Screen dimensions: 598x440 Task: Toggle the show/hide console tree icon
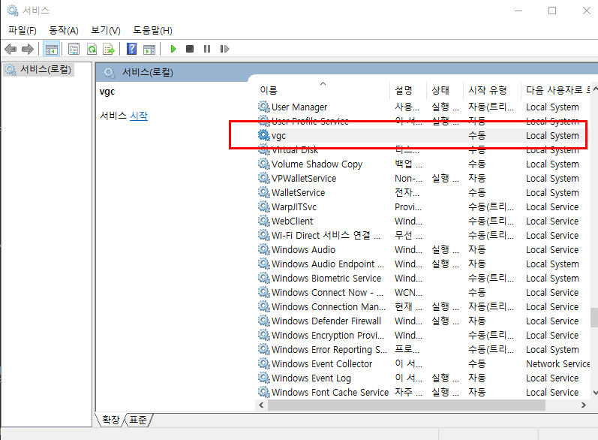tap(52, 49)
